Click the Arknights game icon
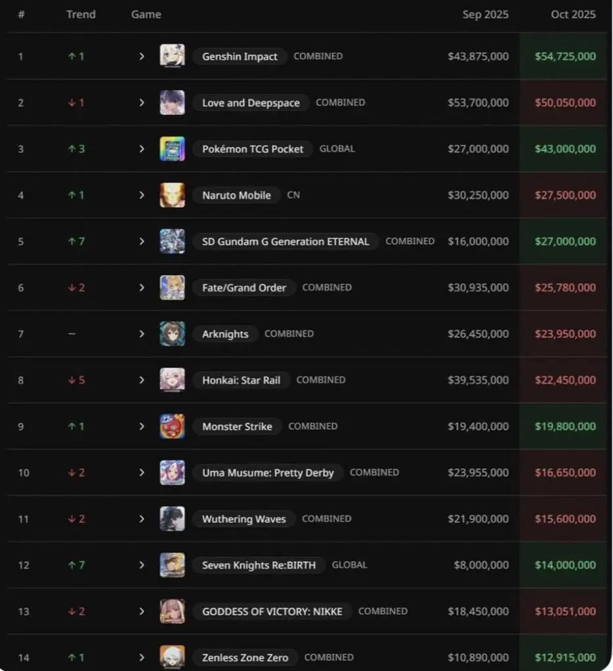This screenshot has width=613, height=671. tap(173, 334)
